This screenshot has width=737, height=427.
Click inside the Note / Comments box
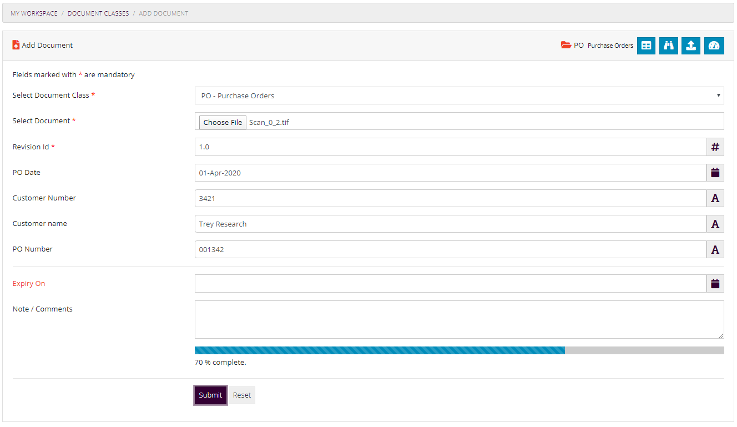tap(459, 319)
